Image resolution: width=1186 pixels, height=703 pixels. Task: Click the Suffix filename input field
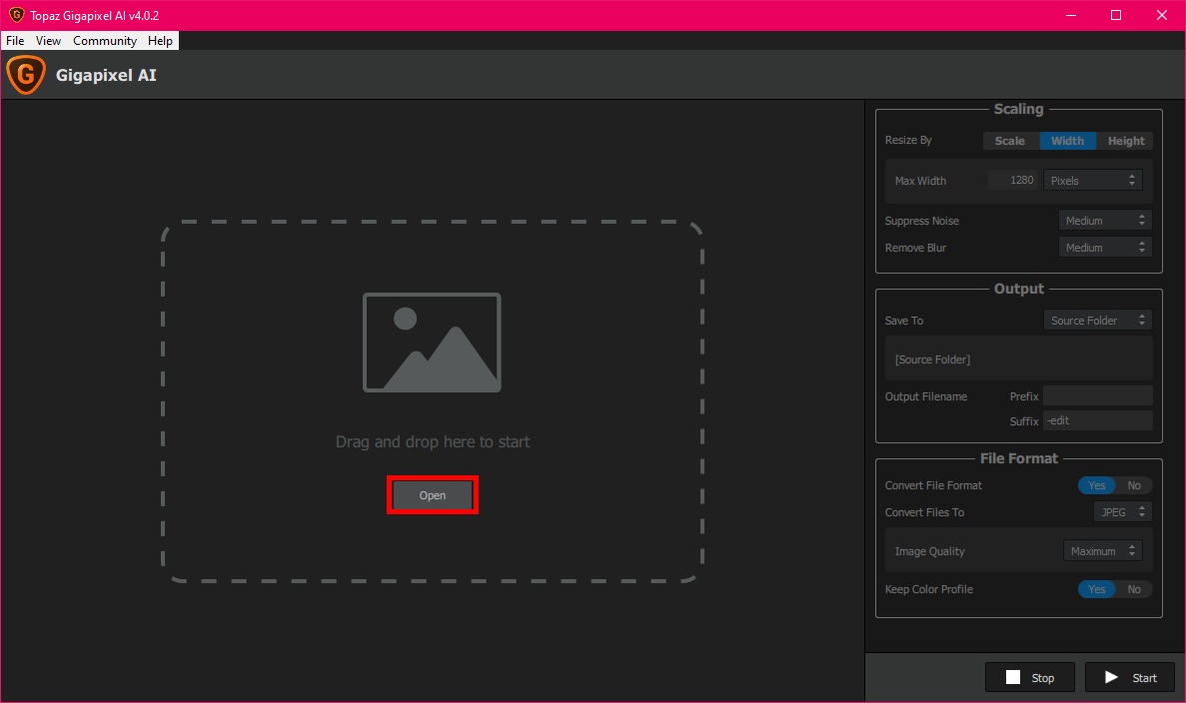pyautogui.click(x=1098, y=420)
